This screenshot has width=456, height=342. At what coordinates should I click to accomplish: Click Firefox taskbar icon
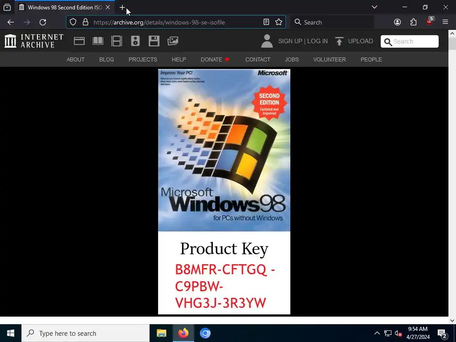[x=183, y=333]
